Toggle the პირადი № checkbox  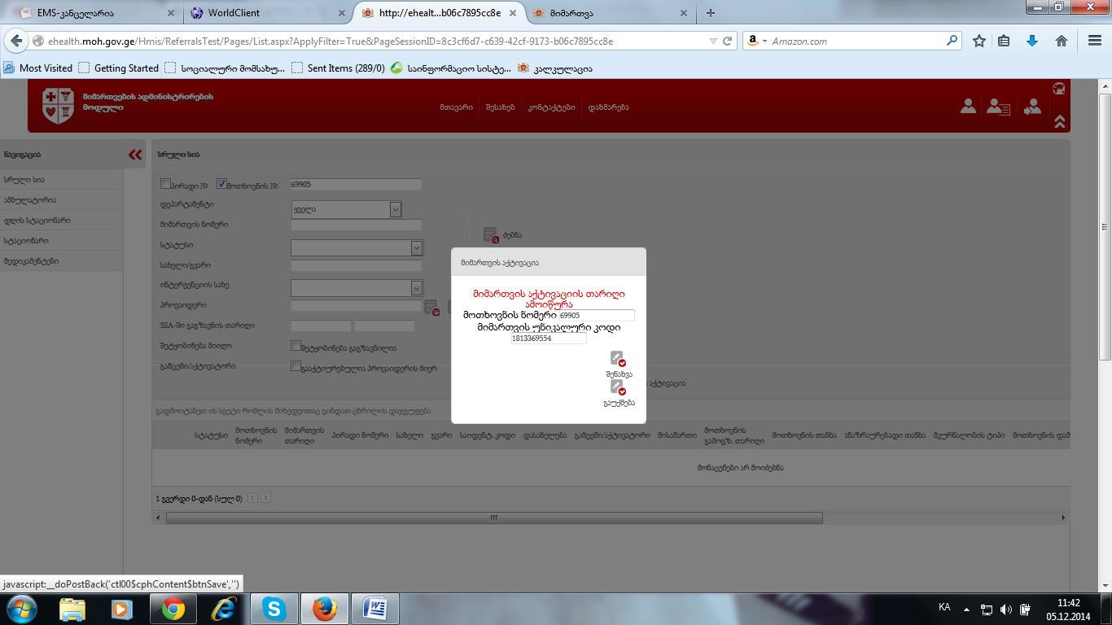point(166,184)
